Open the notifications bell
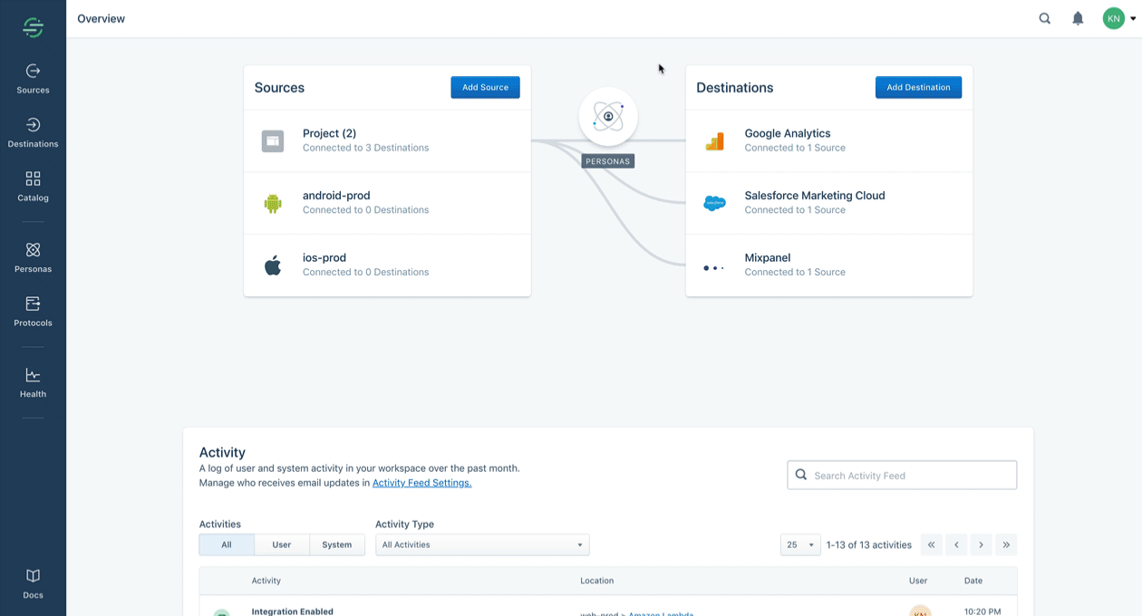1142x616 pixels. 1078,18
